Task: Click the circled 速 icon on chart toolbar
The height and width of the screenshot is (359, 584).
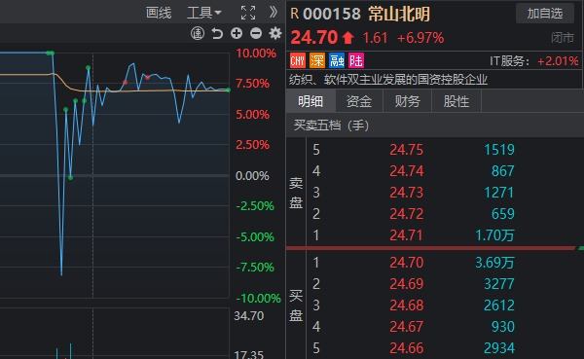Action: (198, 33)
